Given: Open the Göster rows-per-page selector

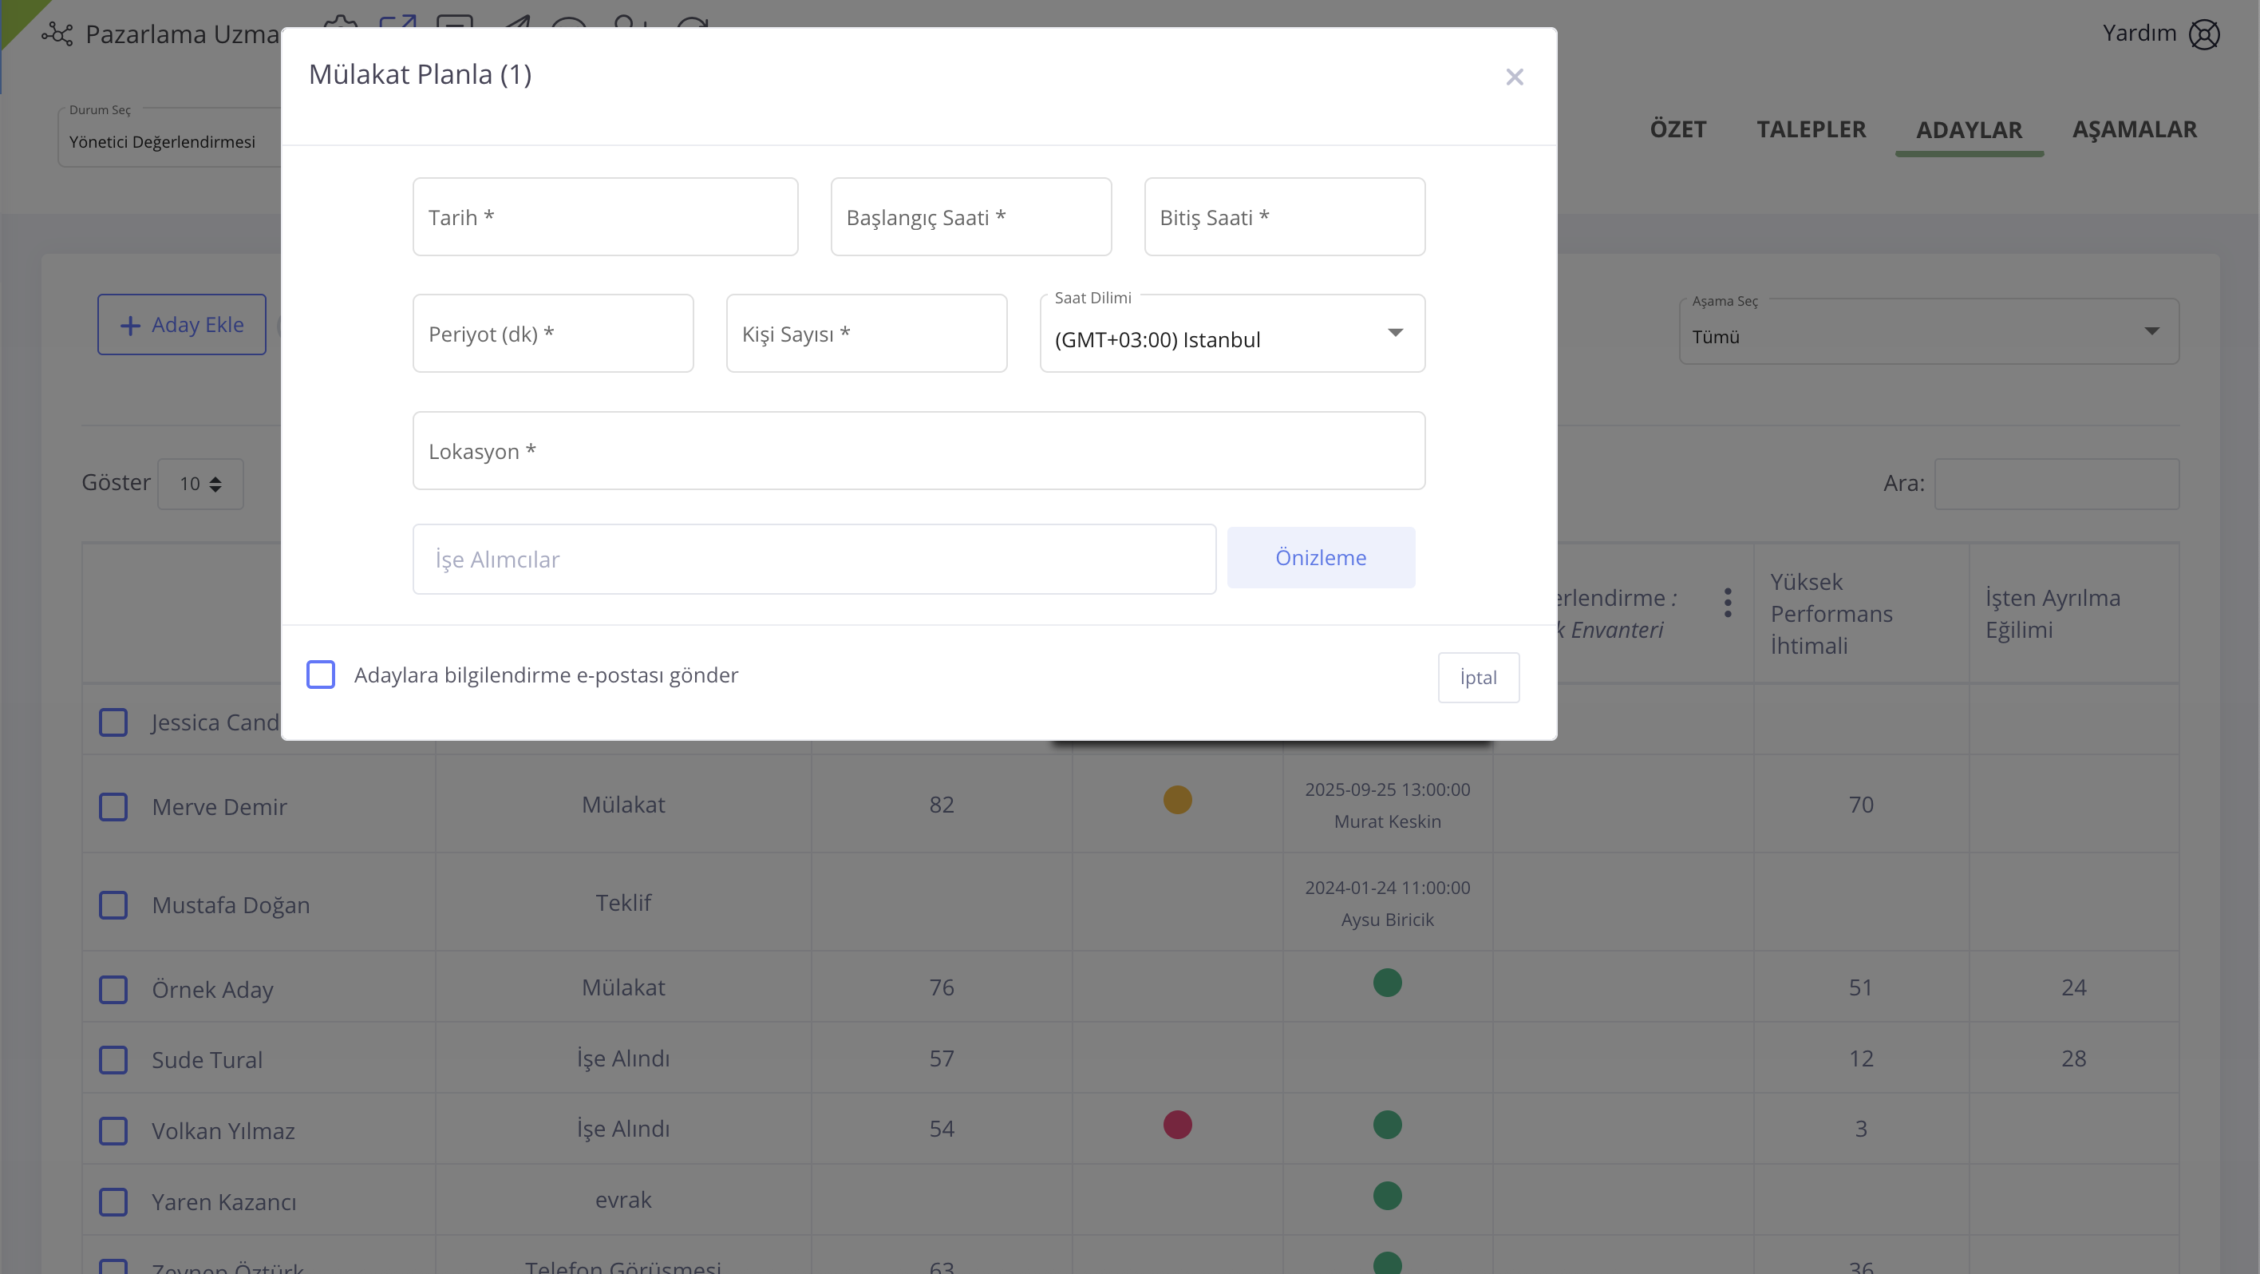Looking at the screenshot, I should click(x=201, y=485).
